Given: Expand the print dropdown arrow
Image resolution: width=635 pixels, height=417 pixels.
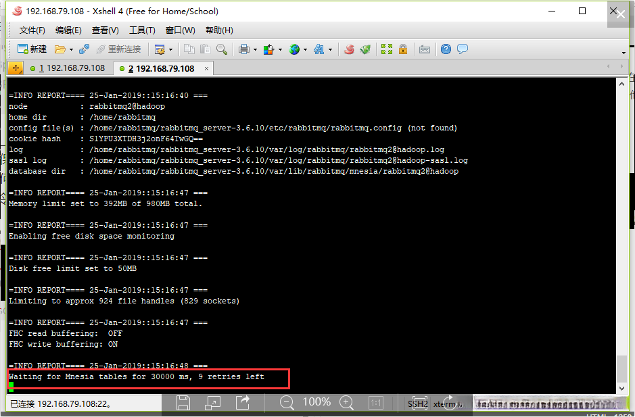Looking at the screenshot, I should coord(255,50).
